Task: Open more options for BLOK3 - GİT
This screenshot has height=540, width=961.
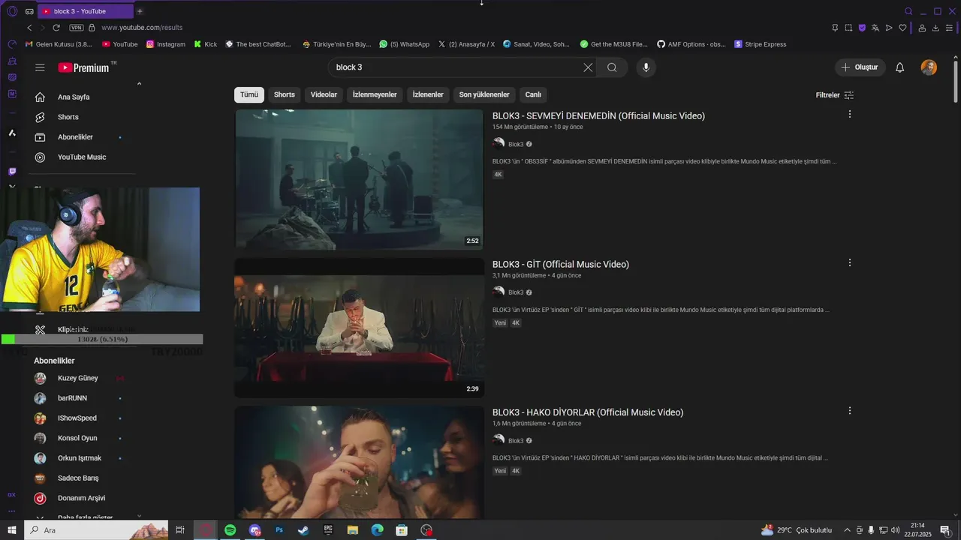Action: coord(849,263)
